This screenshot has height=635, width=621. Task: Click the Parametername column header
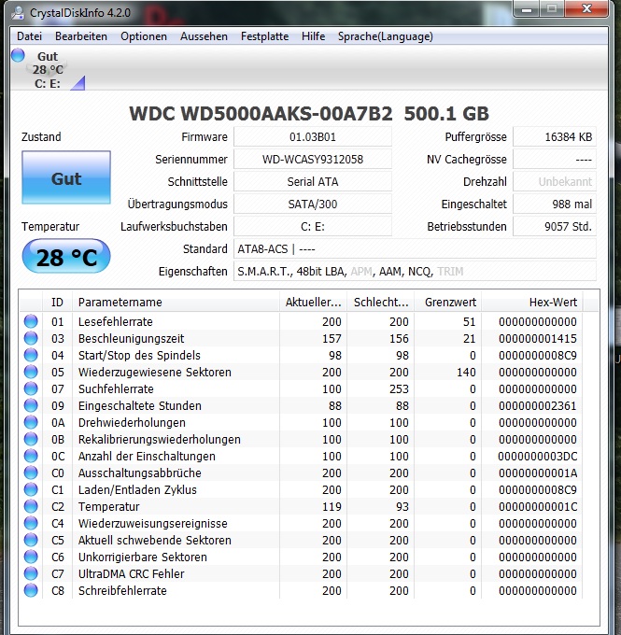click(x=176, y=303)
